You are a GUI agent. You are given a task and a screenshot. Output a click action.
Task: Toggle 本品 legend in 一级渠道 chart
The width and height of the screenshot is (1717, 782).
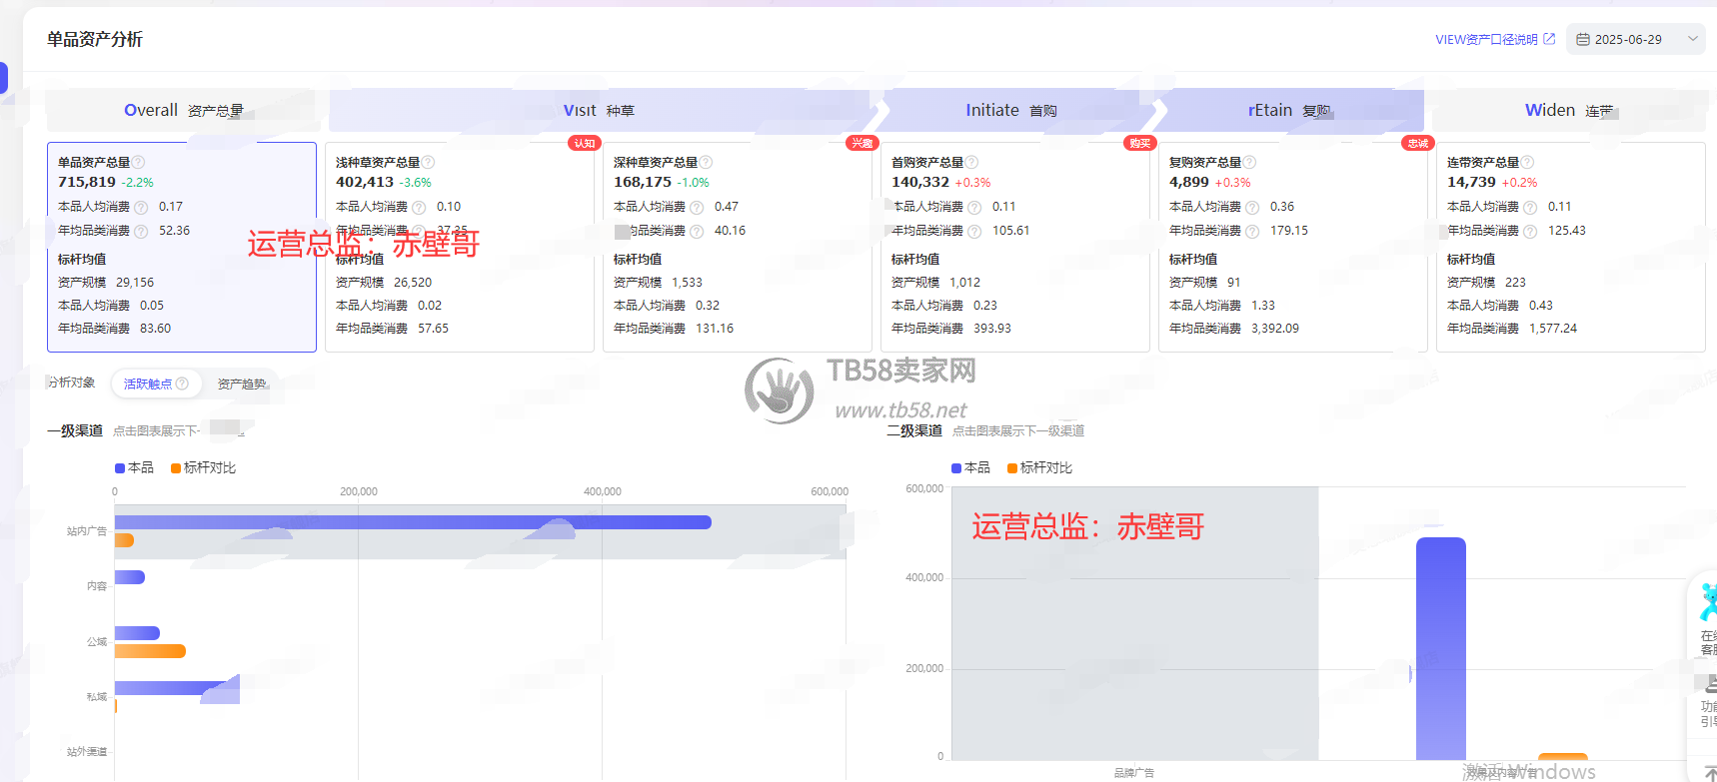134,467
